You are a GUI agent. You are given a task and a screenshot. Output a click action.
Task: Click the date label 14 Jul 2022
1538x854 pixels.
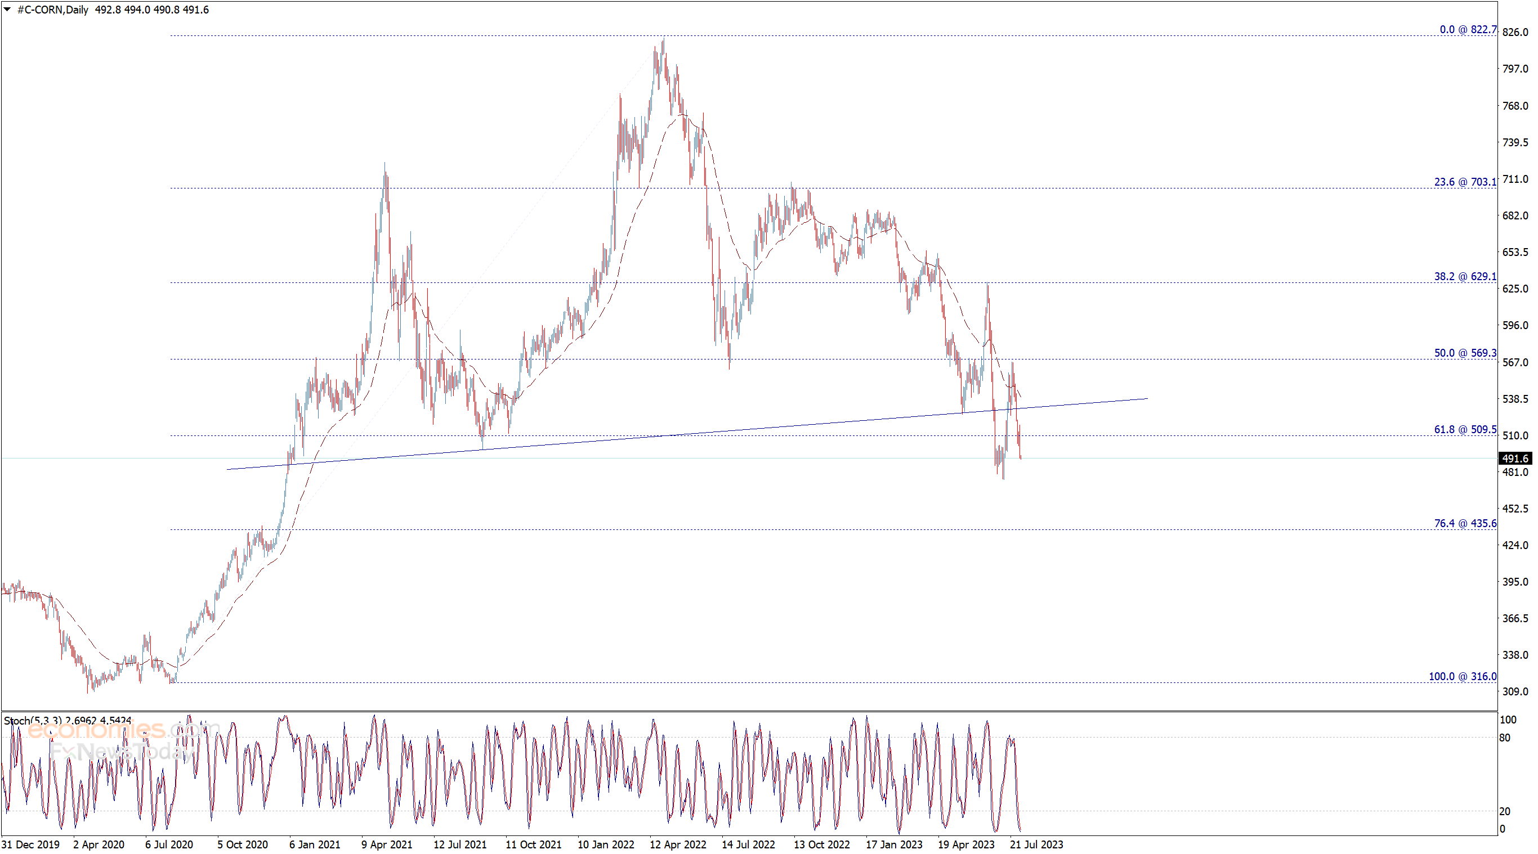point(748,844)
